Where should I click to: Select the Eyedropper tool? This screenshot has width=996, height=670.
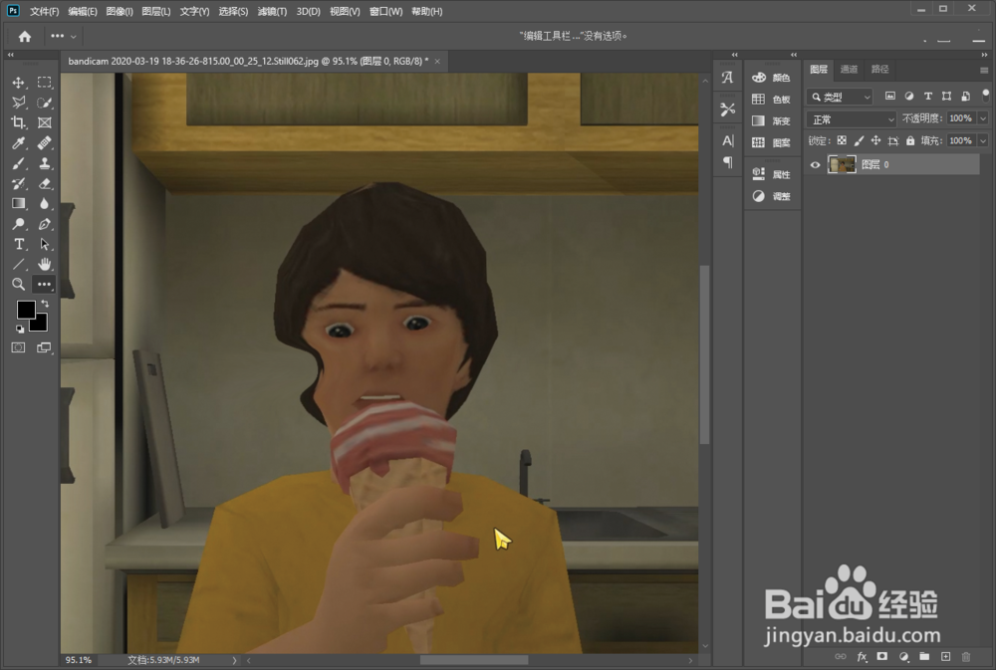click(18, 143)
